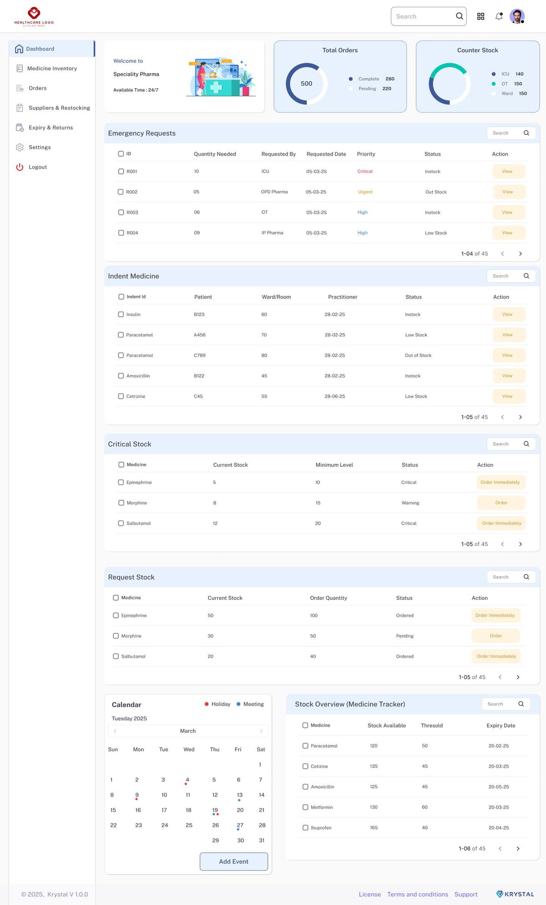
Task: Show previous month in the calendar
Action: click(115, 731)
